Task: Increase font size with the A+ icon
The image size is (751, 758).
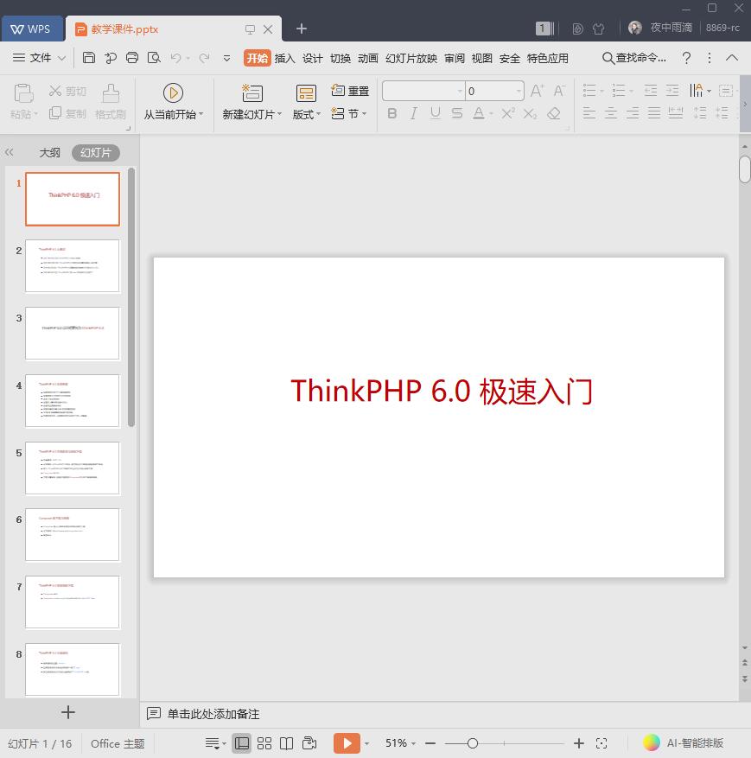Action: click(536, 90)
